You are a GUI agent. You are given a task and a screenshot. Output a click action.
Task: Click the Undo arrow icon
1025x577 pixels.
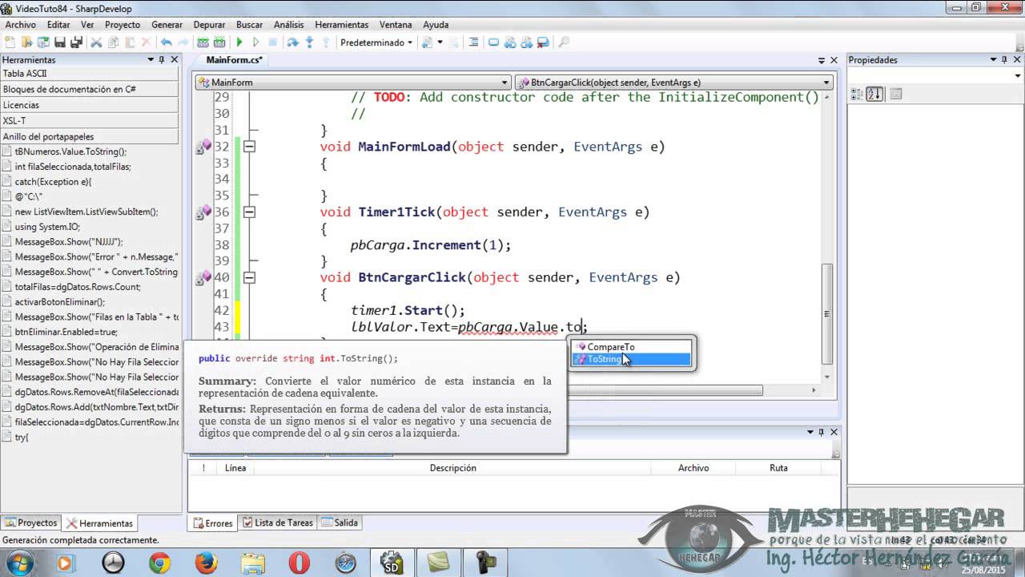[x=166, y=42]
